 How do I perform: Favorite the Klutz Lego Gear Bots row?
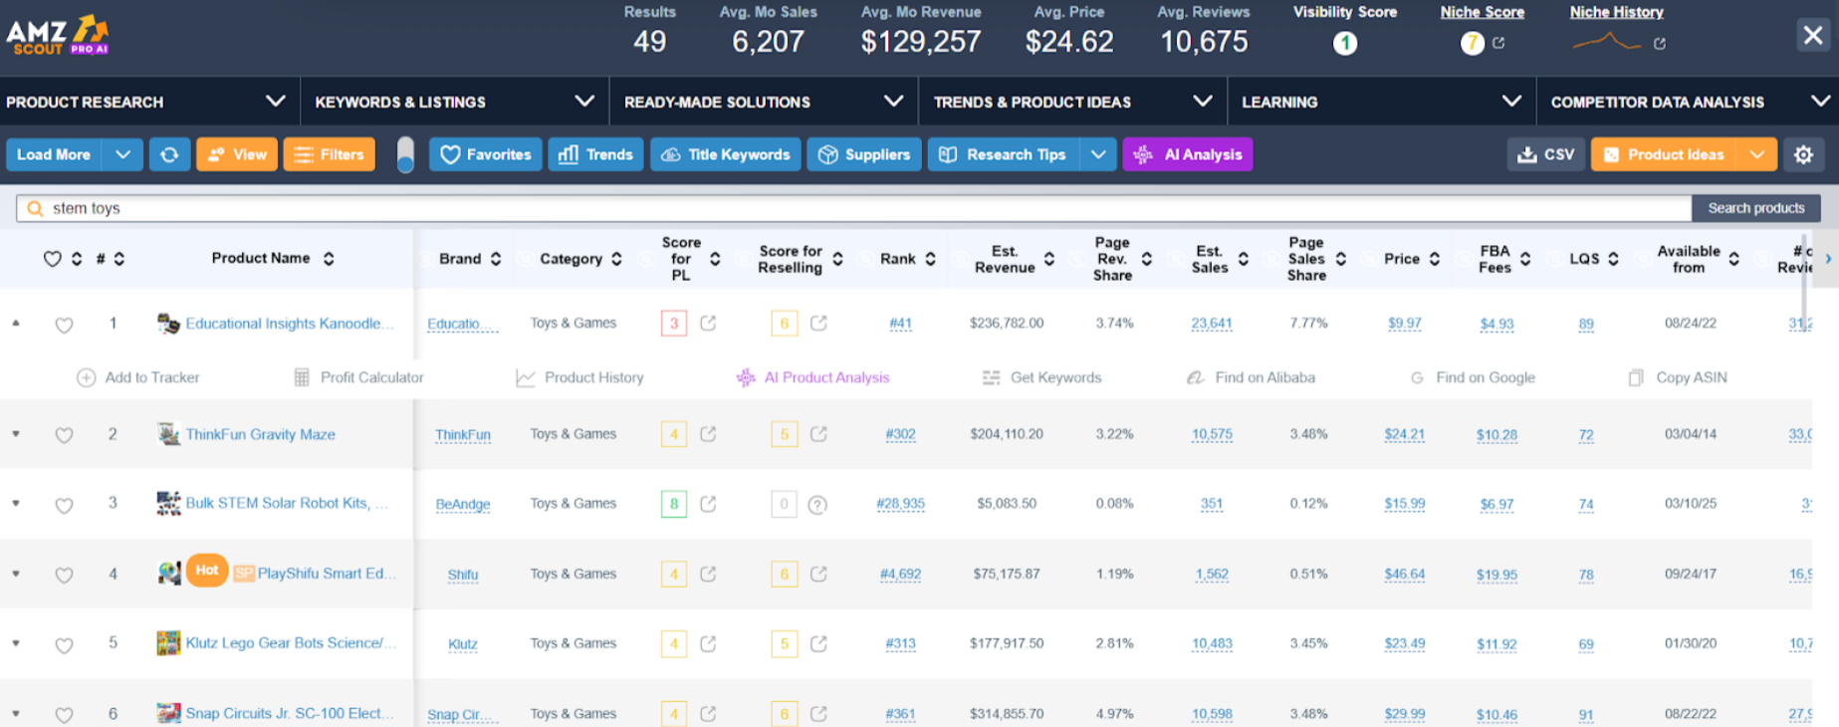point(64,644)
